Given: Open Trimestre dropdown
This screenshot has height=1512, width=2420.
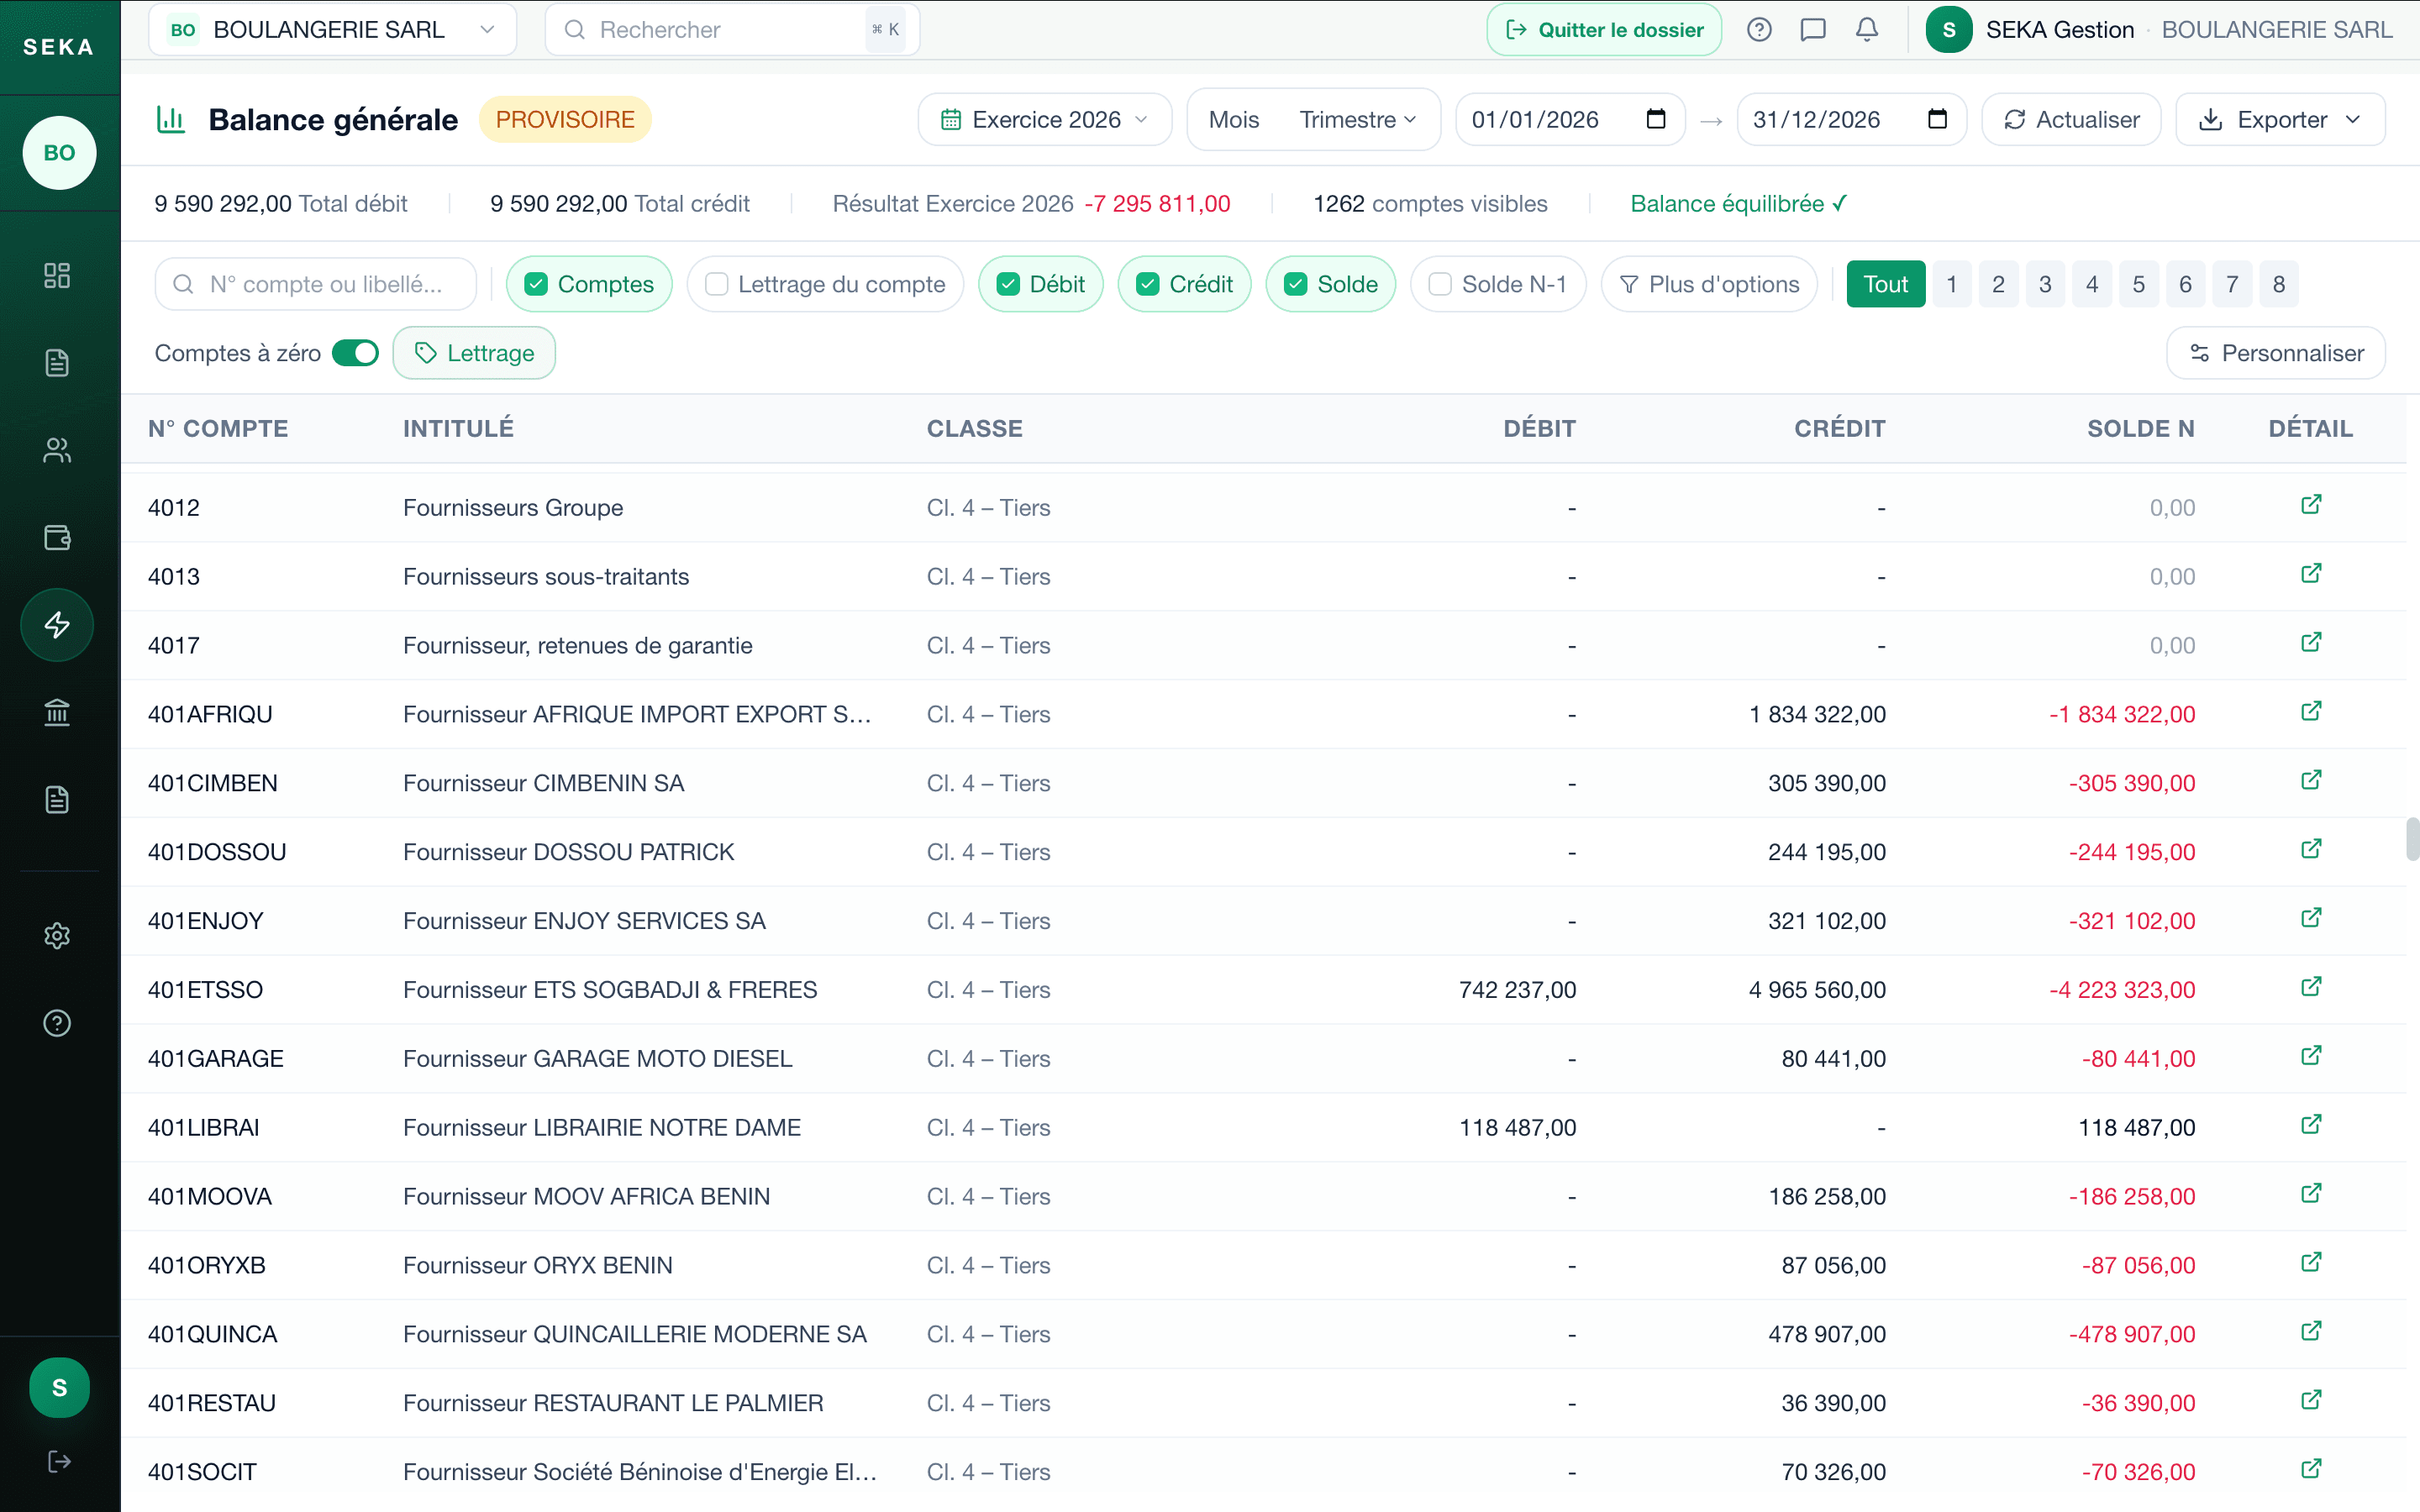Looking at the screenshot, I should [x=1358, y=120].
